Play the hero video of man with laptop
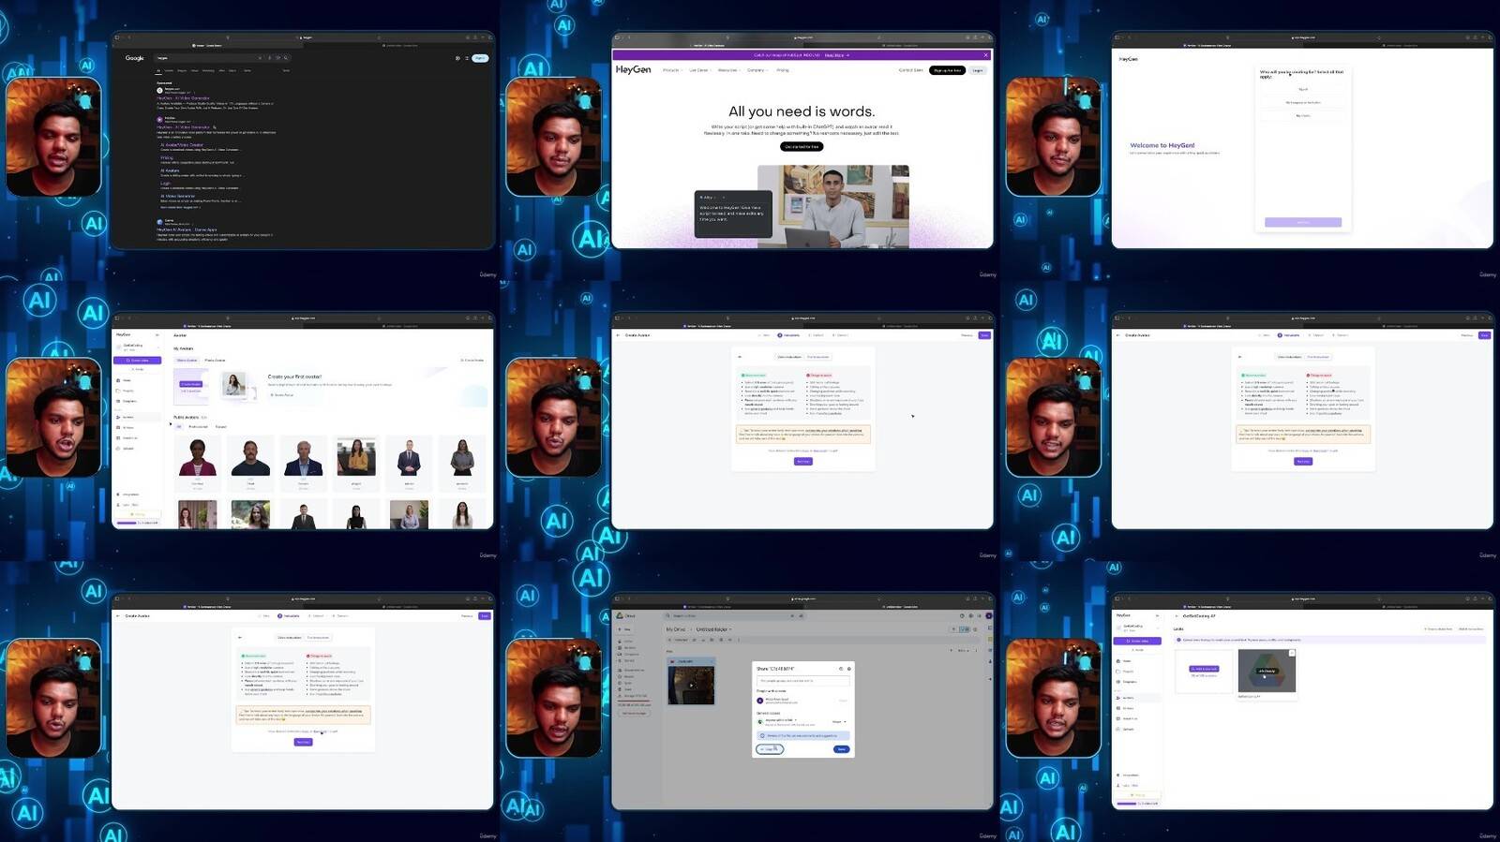The width and height of the screenshot is (1500, 842). coord(832,206)
